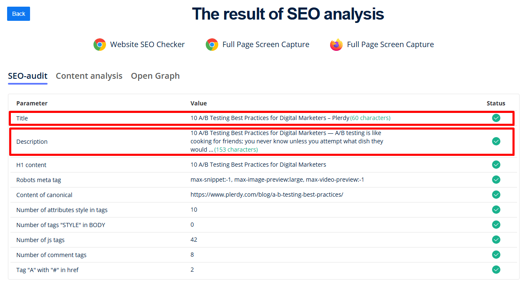Viewport: 525px width, 285px height.
Task: Open the Open Graph tab
Action: (155, 76)
